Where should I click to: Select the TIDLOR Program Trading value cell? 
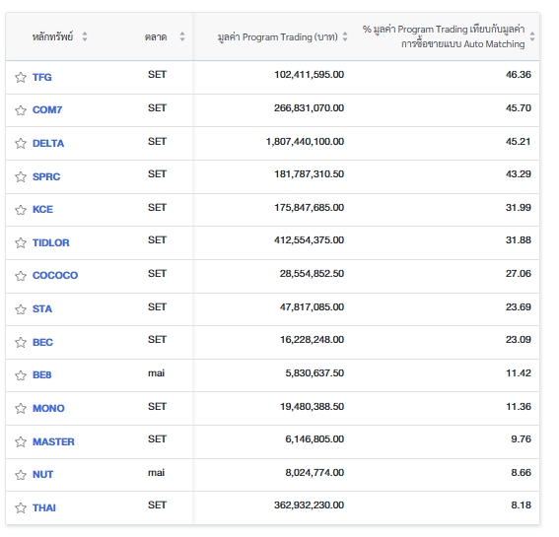point(309,240)
